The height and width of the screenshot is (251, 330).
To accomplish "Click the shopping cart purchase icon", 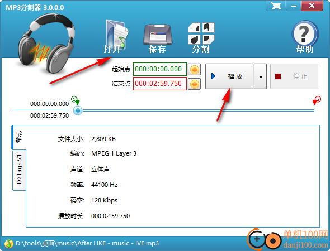I will tap(276, 6).
